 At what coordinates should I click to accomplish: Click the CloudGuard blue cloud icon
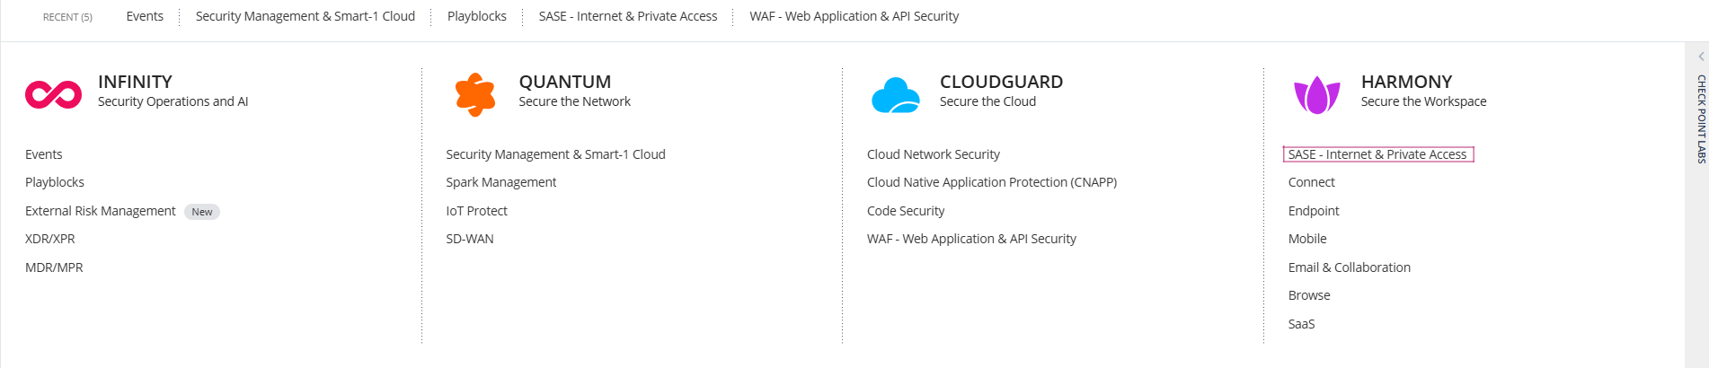(895, 95)
